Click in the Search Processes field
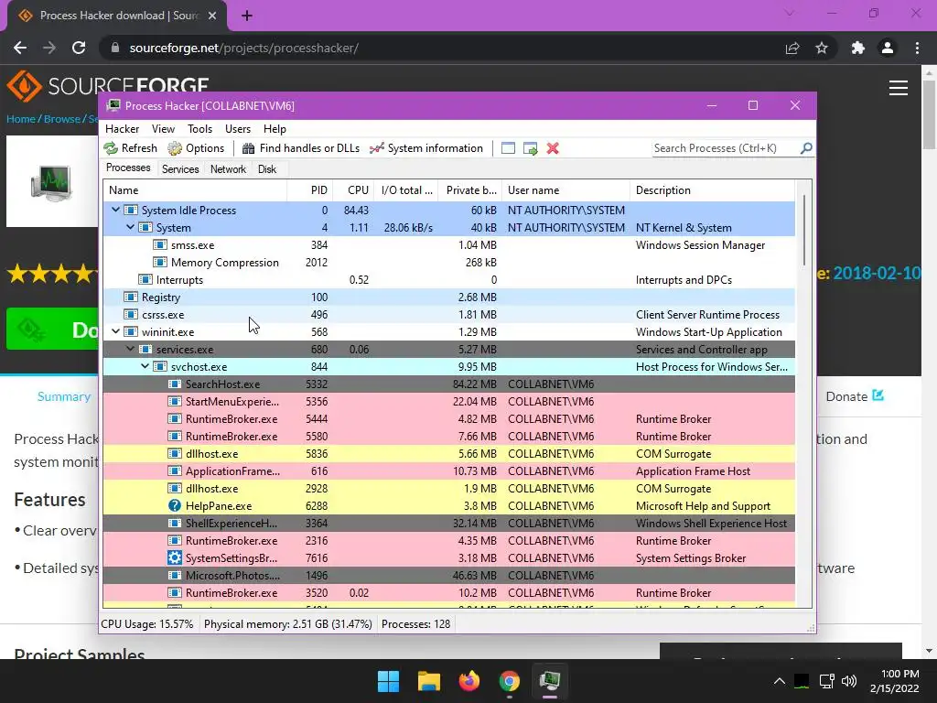Viewport: 937px width, 703px height. click(725, 148)
